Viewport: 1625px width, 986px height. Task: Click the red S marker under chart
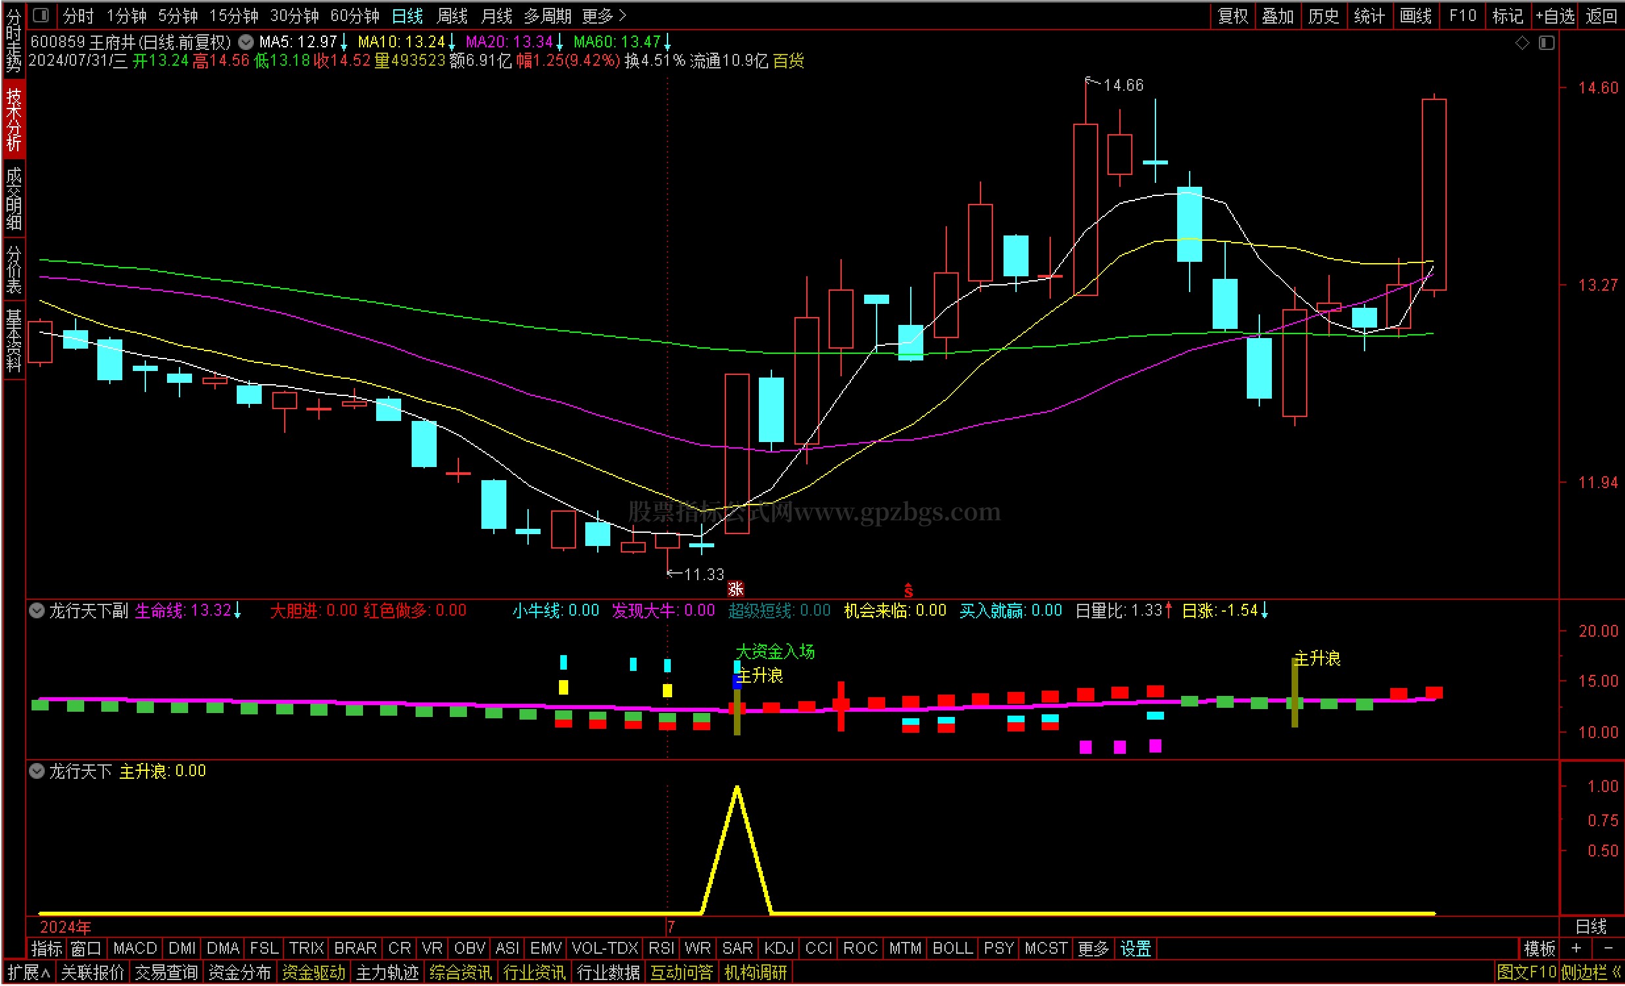(x=908, y=590)
